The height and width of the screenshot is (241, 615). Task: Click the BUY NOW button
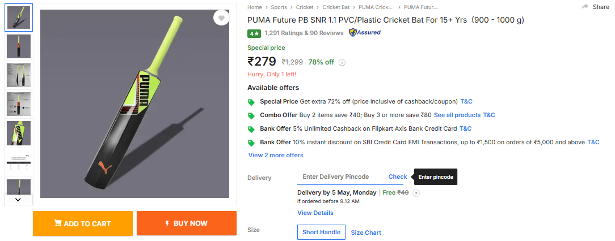tap(186, 223)
